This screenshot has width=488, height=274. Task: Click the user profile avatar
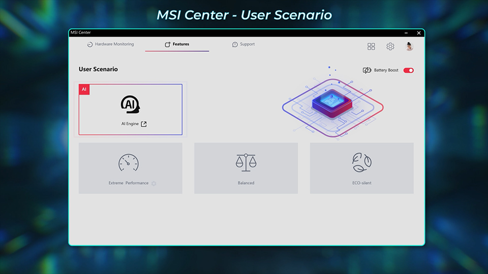click(409, 47)
